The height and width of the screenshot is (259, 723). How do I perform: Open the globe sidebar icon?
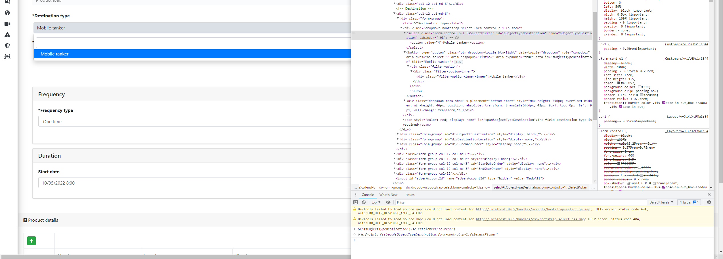coord(7,13)
